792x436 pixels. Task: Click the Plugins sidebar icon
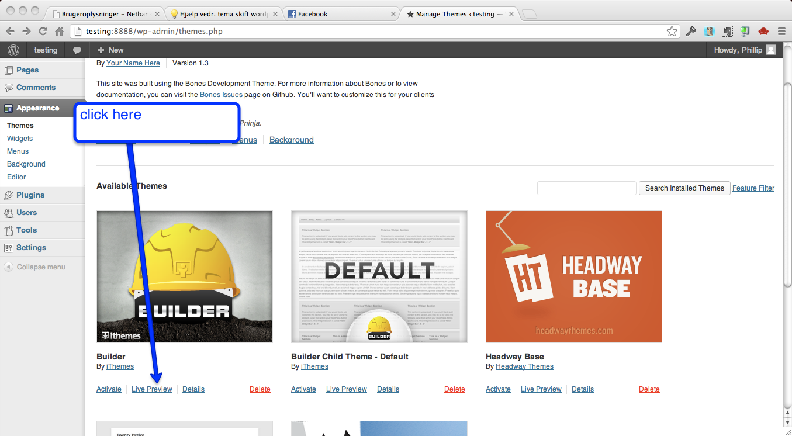[x=9, y=195]
